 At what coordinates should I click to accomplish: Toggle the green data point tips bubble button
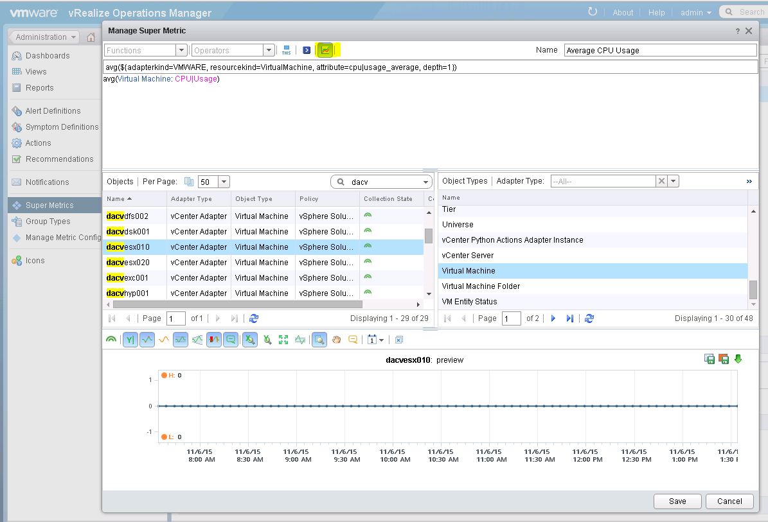point(231,340)
